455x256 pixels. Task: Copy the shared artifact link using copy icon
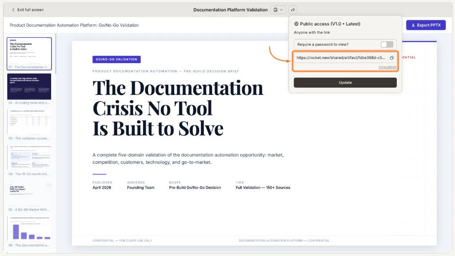(x=391, y=57)
